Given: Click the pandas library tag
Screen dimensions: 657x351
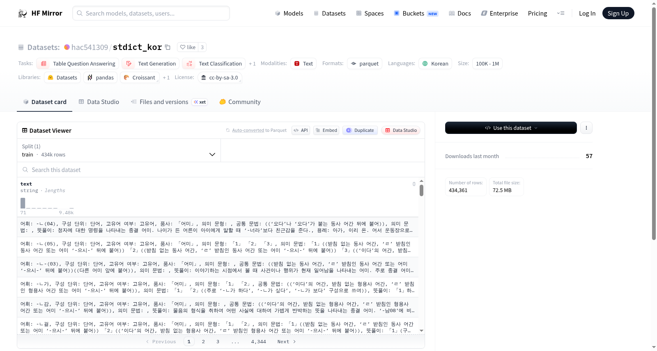Looking at the screenshot, I should (100, 77).
